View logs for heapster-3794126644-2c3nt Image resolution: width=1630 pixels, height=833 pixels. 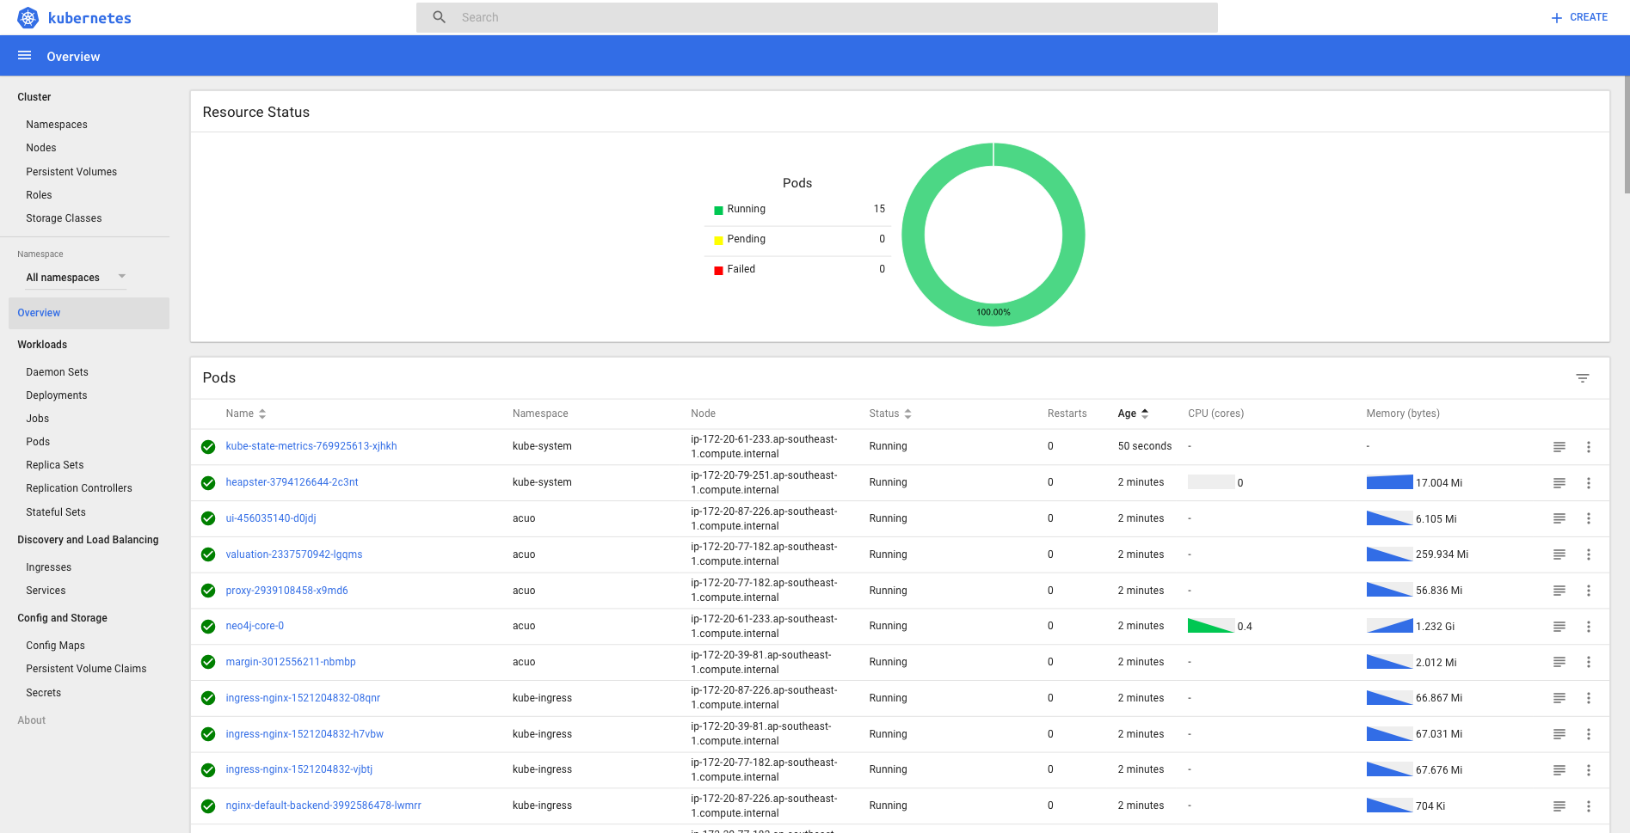pos(1559,483)
